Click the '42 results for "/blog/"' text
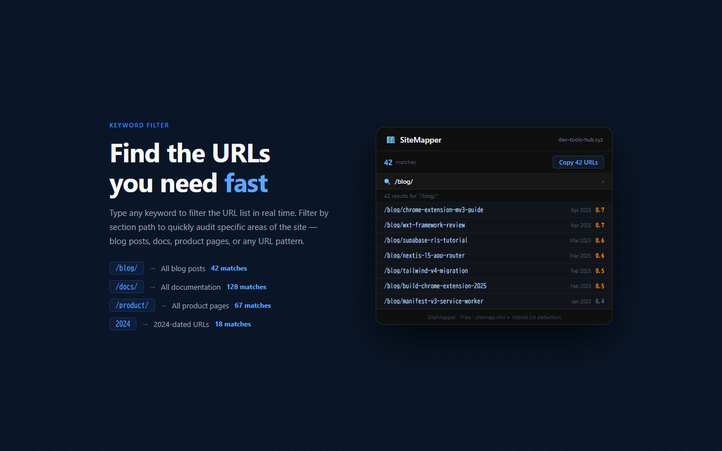The image size is (722, 451). point(411,196)
